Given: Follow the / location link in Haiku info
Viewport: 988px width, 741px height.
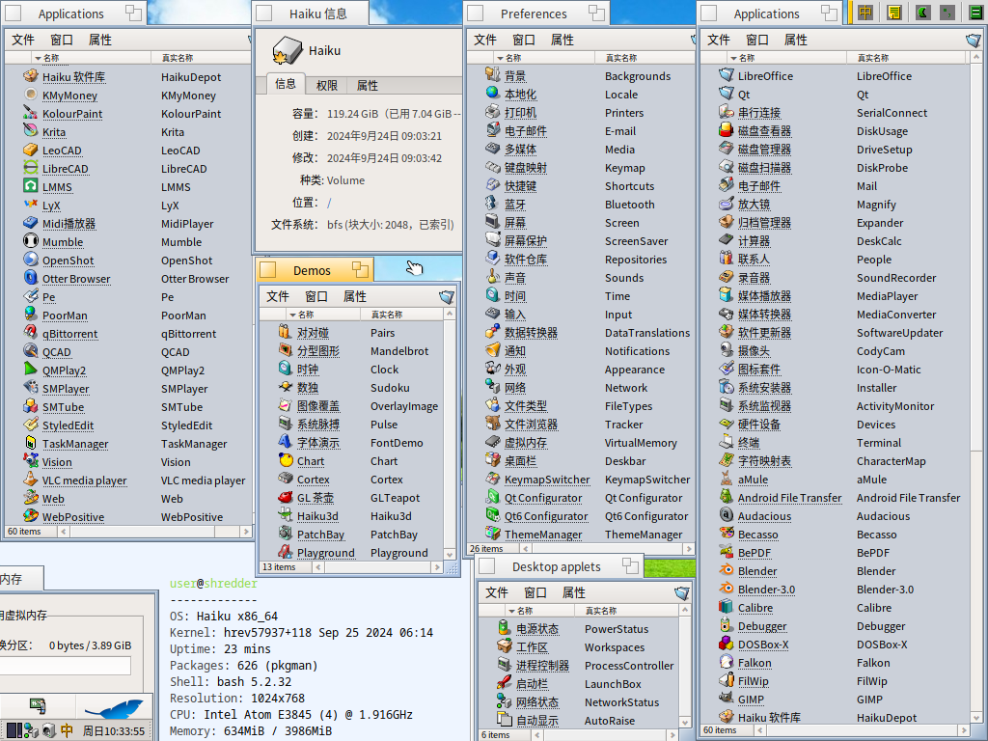Looking at the screenshot, I should tap(329, 203).
